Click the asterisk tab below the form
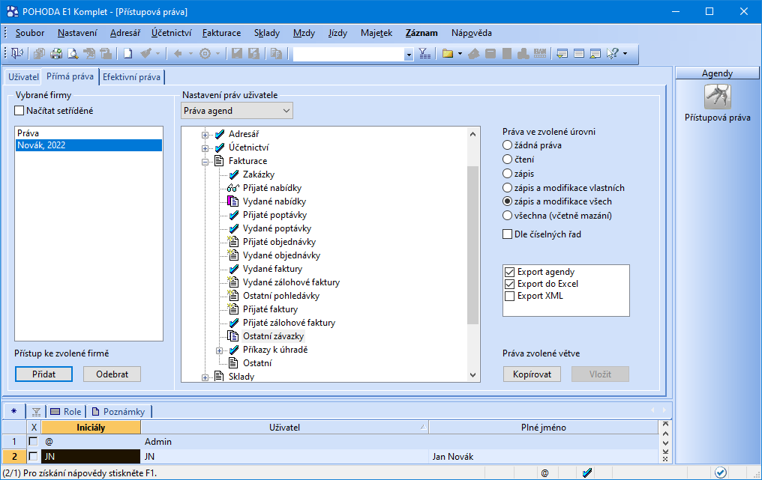 click(14, 412)
